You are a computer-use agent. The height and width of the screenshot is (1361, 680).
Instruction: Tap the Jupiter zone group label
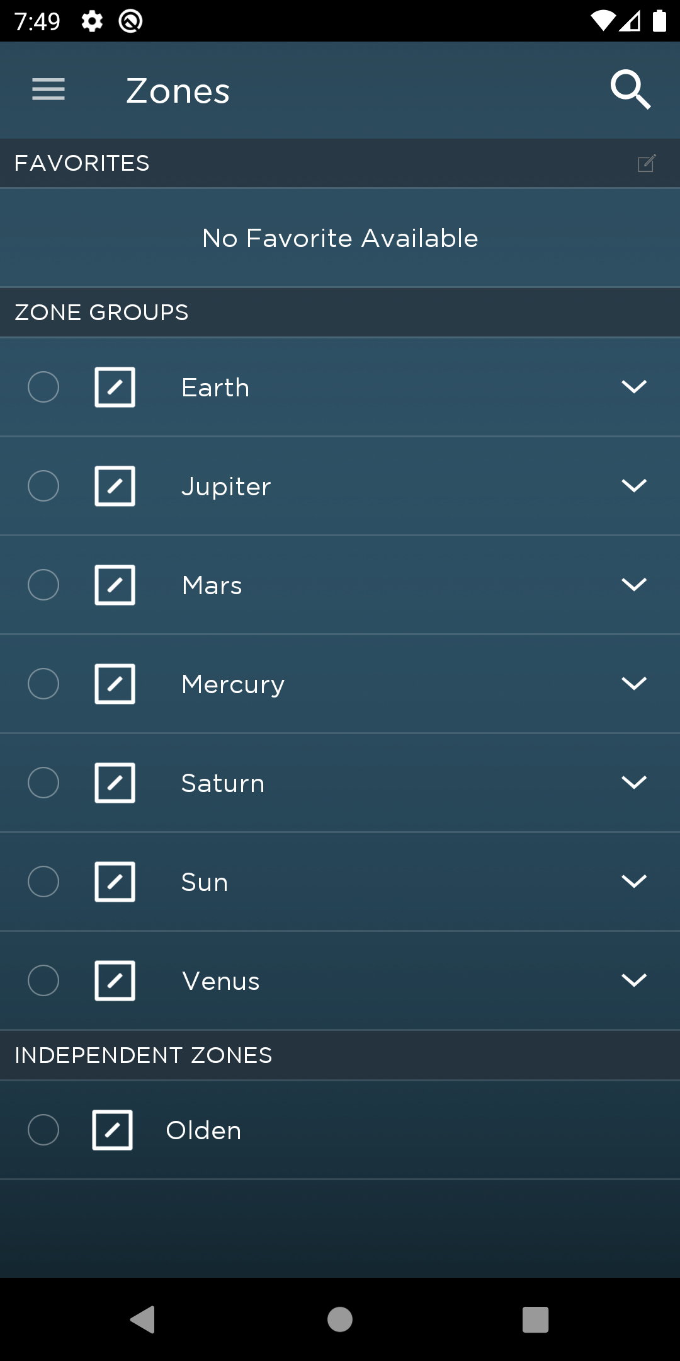(226, 487)
